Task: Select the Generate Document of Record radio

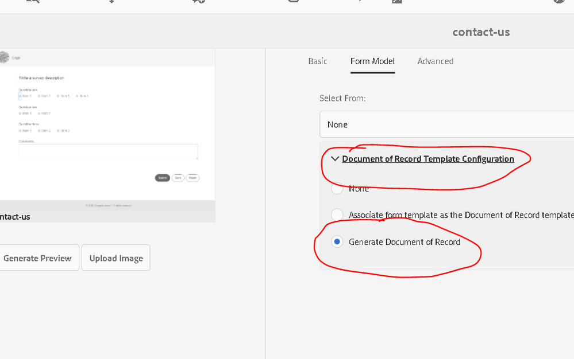Action: click(x=337, y=242)
